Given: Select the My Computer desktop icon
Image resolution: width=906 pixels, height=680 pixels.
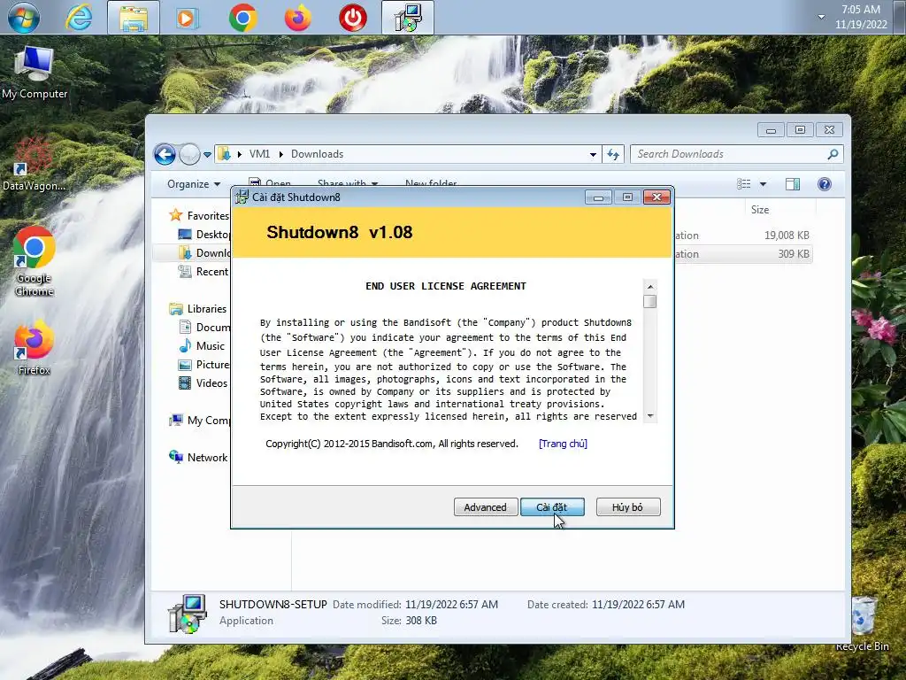Looking at the screenshot, I should click(x=35, y=73).
